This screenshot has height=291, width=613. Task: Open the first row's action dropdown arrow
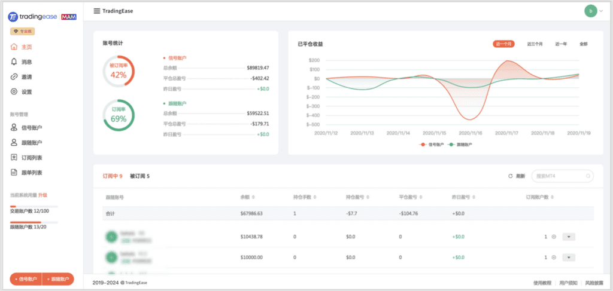point(569,237)
